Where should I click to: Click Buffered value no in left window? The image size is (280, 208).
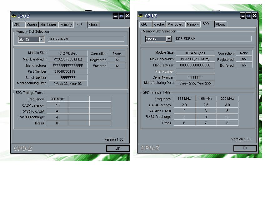point(117,65)
